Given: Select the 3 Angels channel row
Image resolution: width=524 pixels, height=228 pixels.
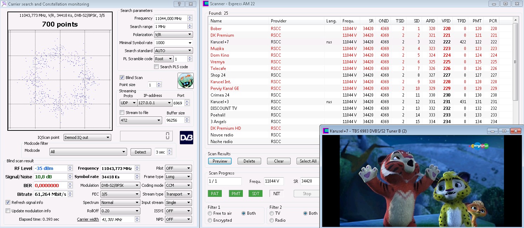Looking at the screenshot, I should (x=360, y=122).
